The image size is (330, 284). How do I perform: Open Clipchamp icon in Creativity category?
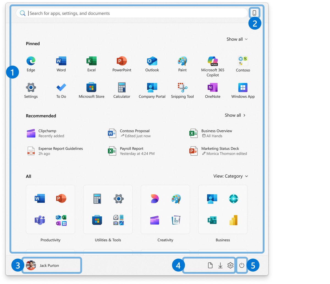point(155,220)
